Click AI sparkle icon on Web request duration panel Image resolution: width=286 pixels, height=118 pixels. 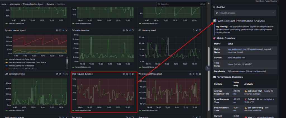point(130,74)
